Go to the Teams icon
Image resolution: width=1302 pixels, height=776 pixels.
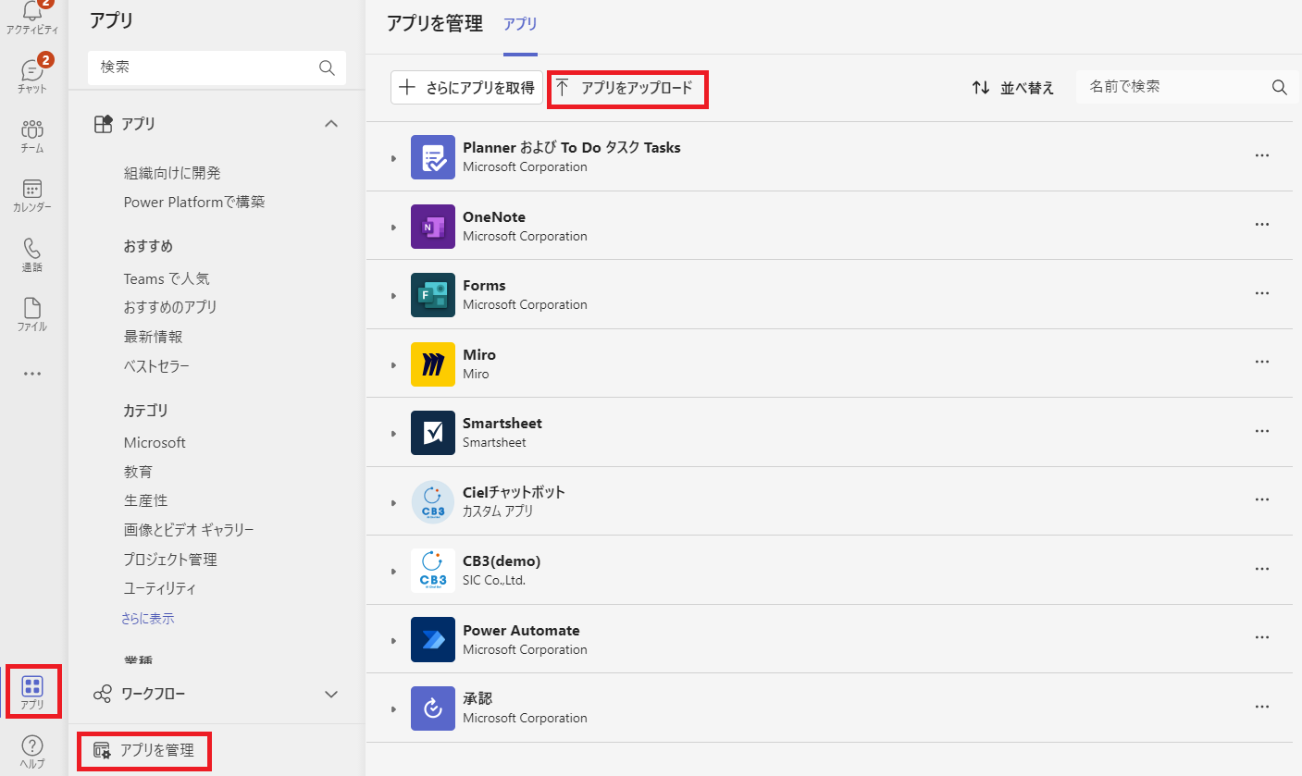[x=32, y=131]
